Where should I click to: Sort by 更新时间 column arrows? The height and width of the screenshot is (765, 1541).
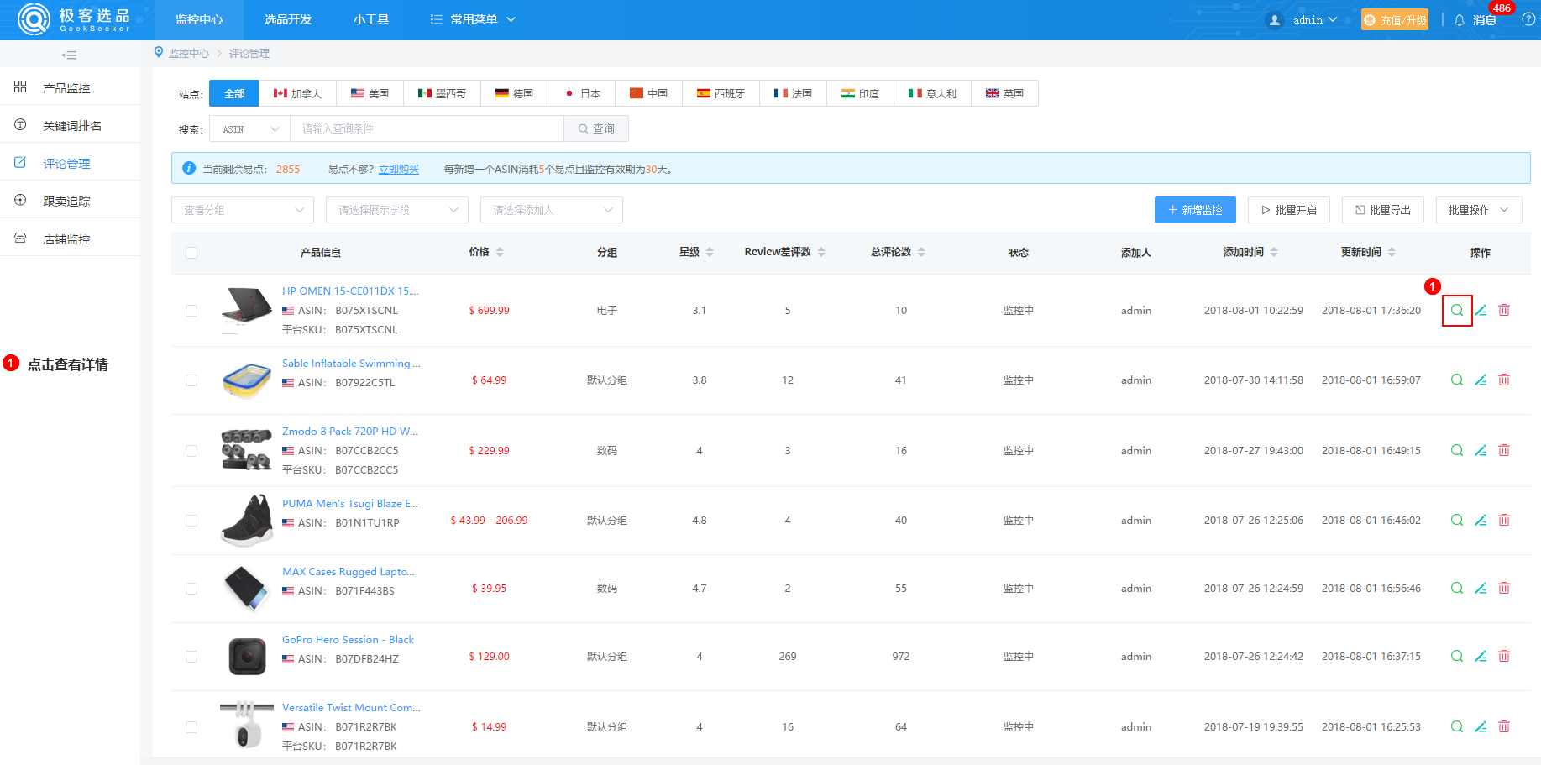(x=1392, y=252)
